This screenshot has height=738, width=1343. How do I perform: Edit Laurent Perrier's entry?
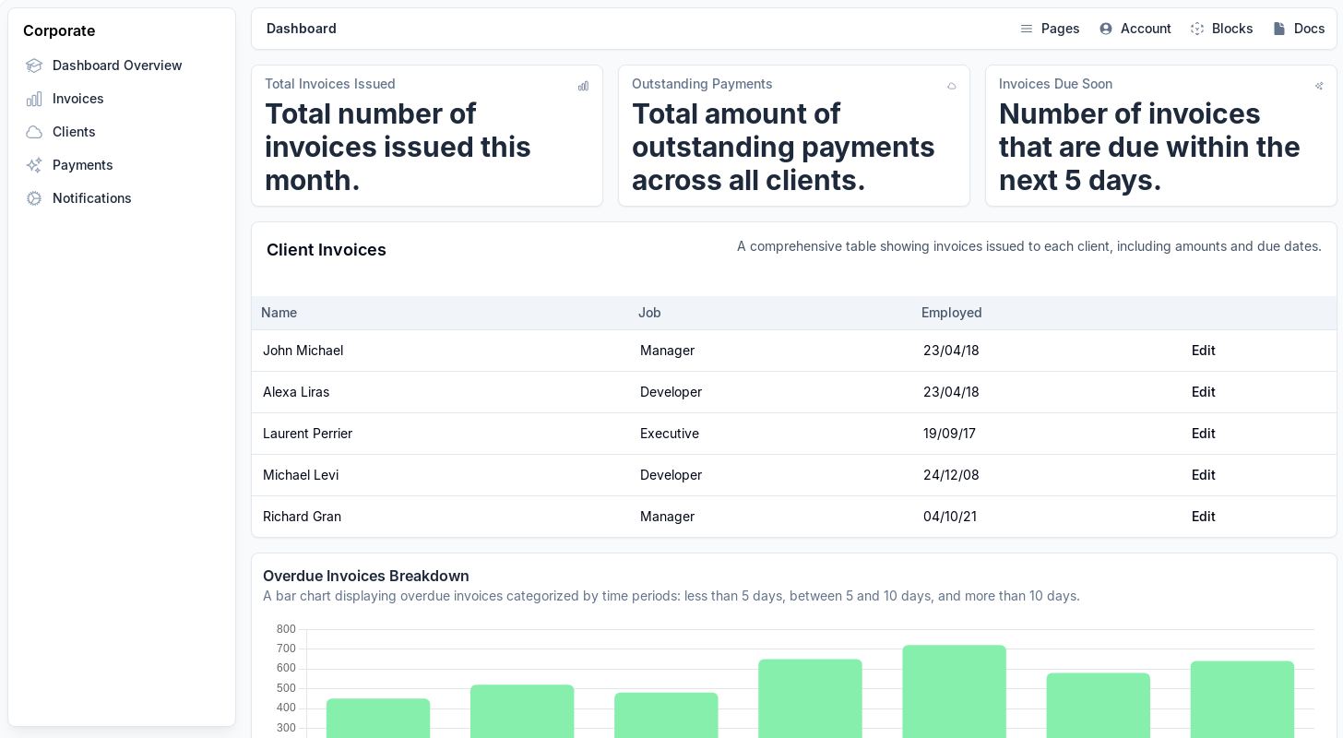click(x=1203, y=434)
